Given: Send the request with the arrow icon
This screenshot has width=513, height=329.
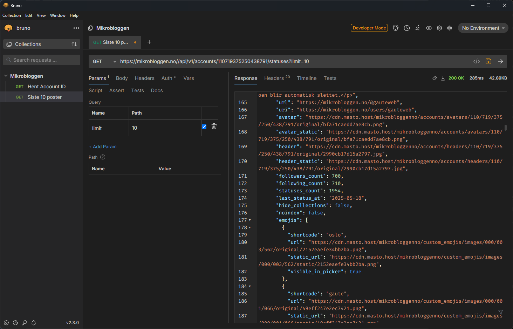Looking at the screenshot, I should click(x=500, y=61).
